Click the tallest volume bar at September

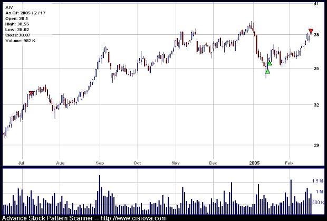coord(100,195)
